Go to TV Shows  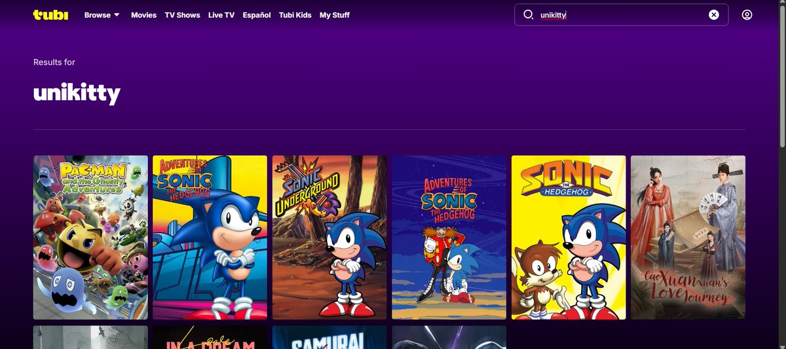182,15
